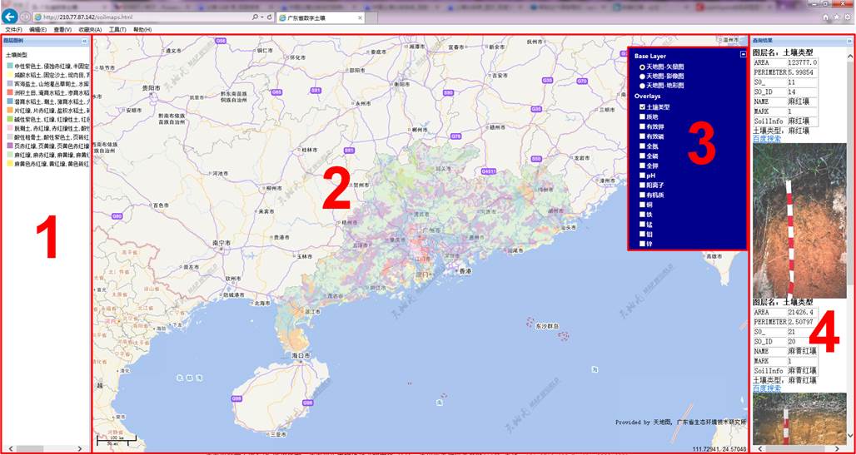This screenshot has height=455, width=856.
Task: Select the 天地图-影像图 base layer
Action: (x=642, y=76)
